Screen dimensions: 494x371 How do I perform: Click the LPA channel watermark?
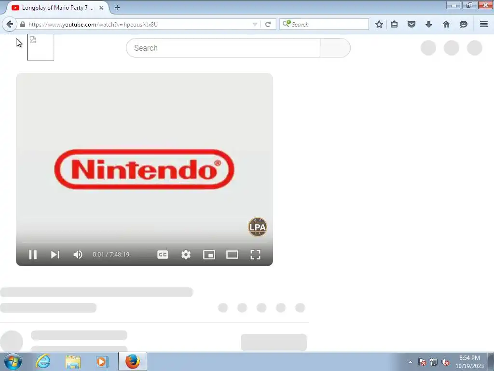click(x=258, y=227)
